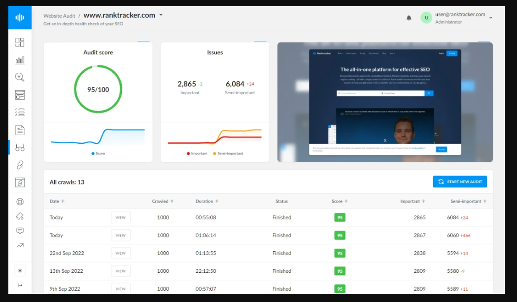Sort crawls by Crawled column
The image size is (517, 302).
163,201
